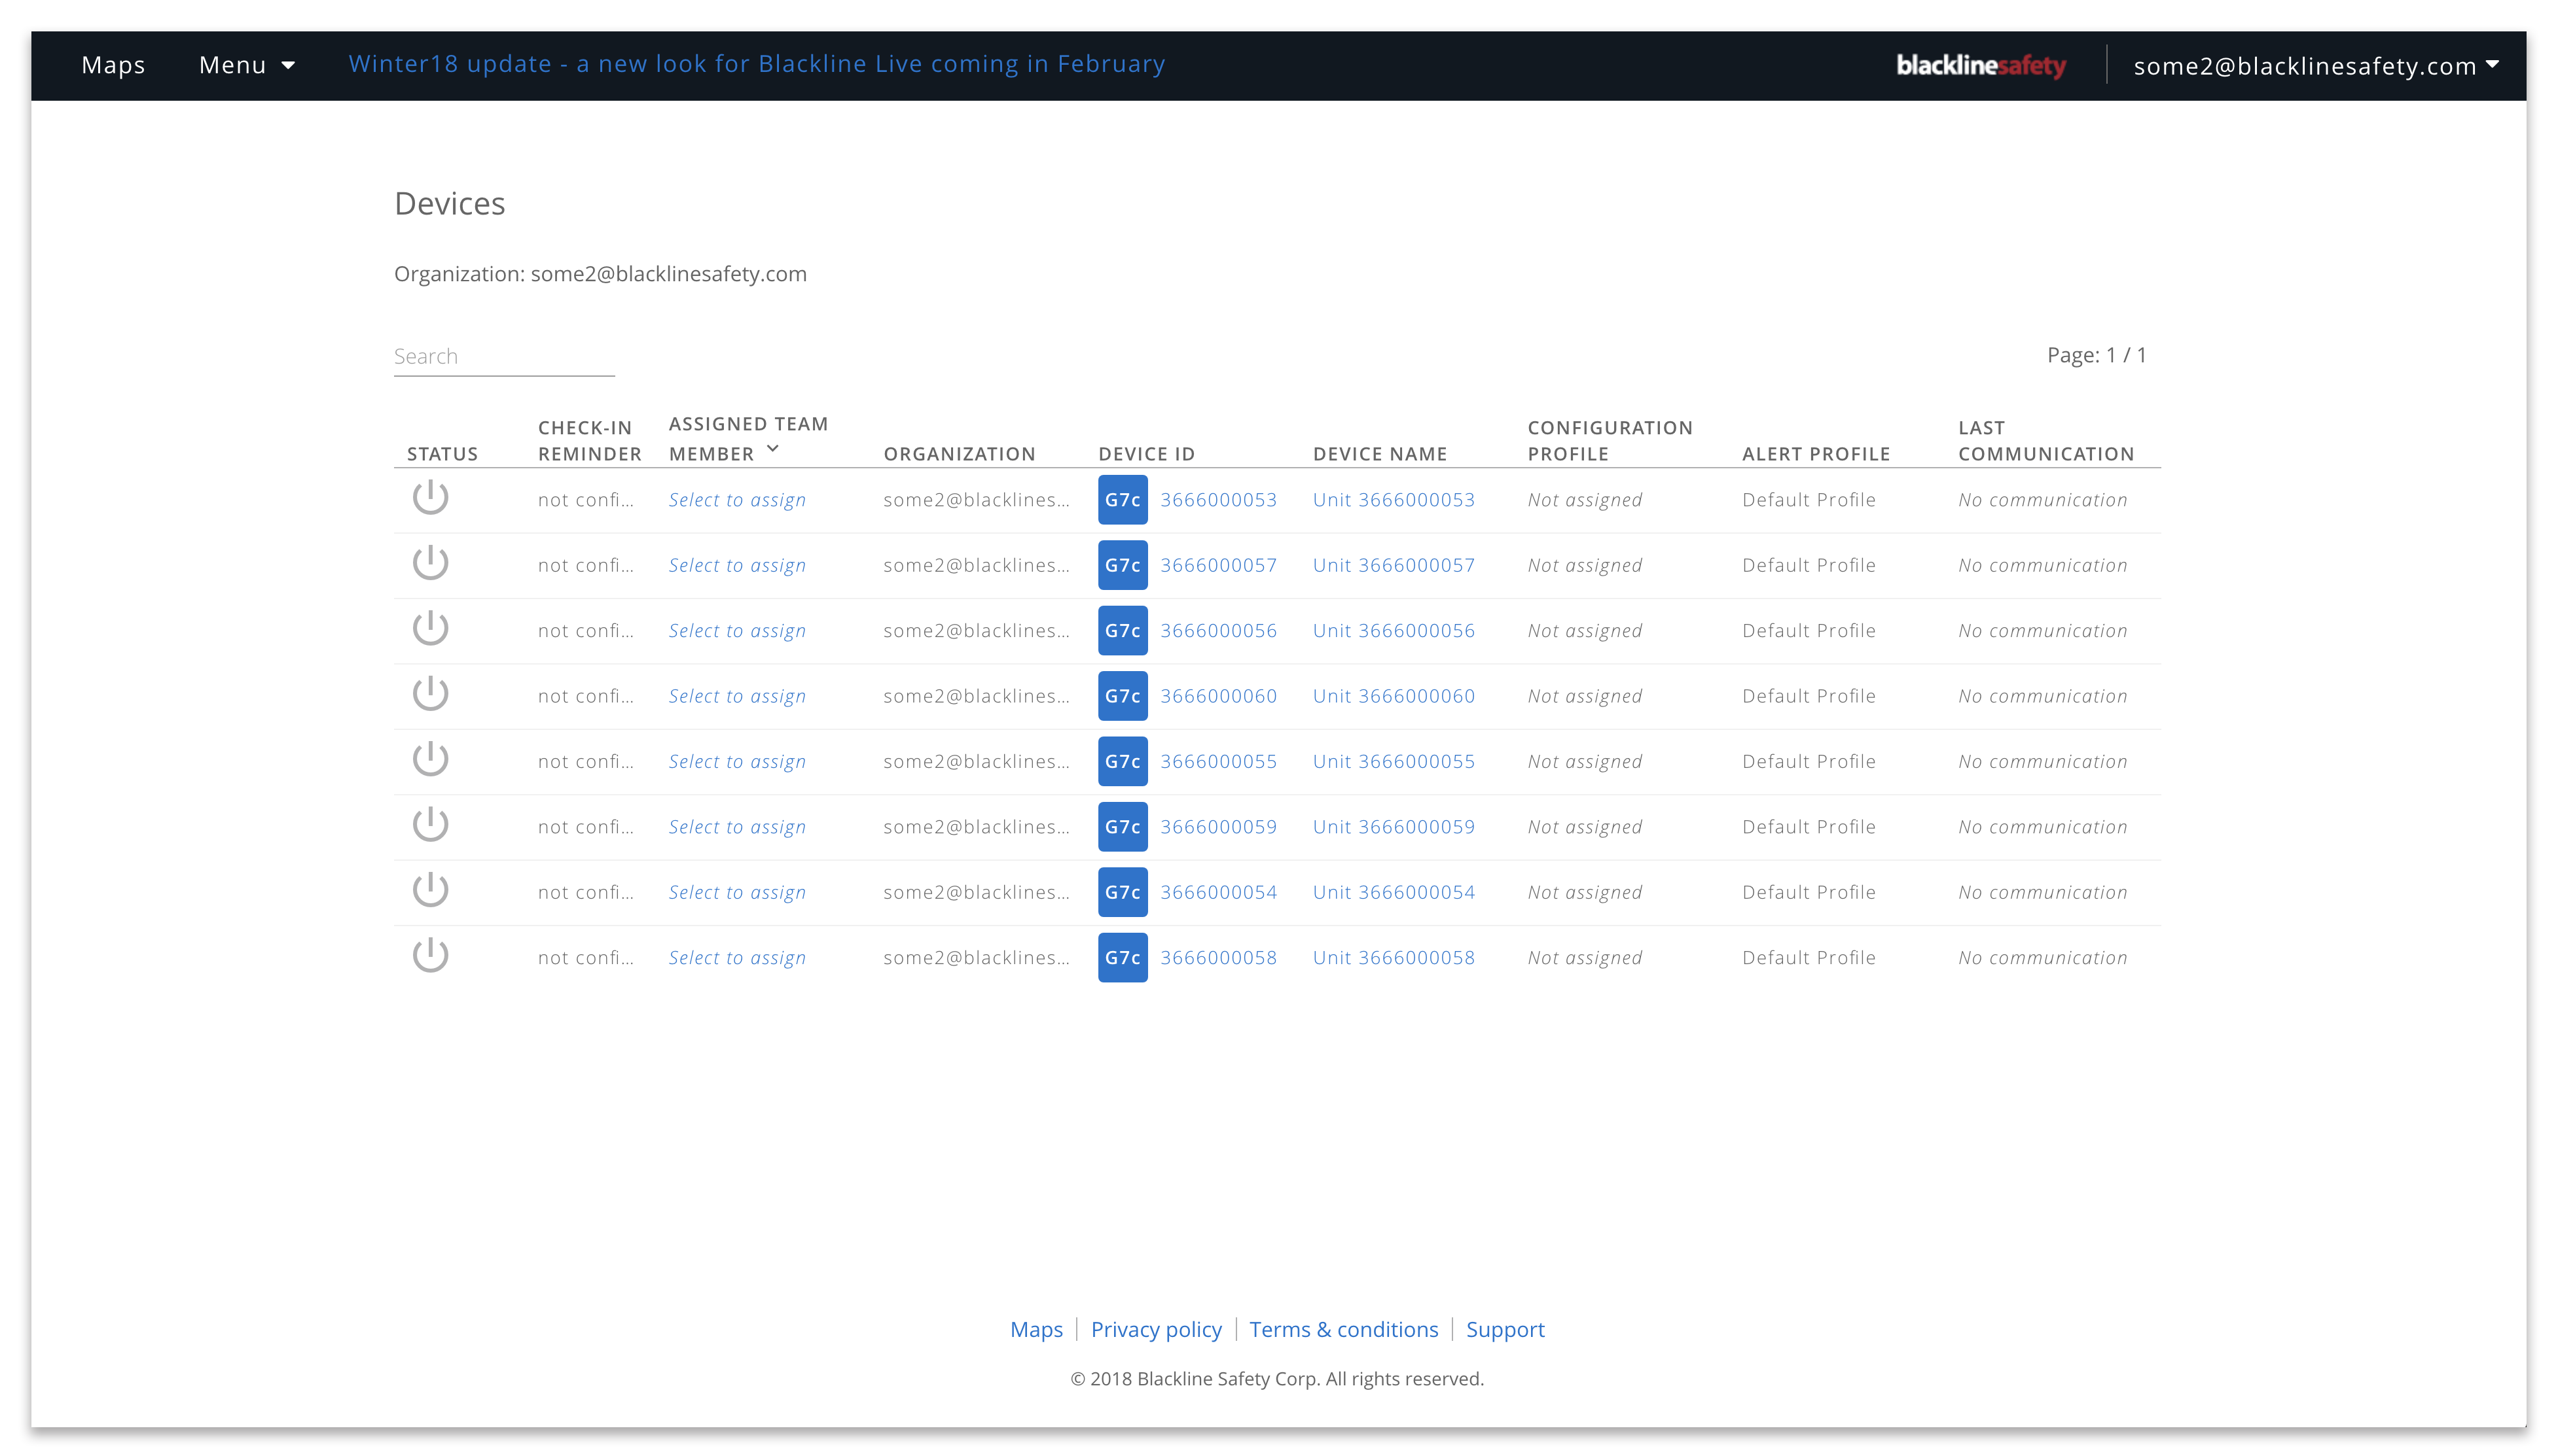Click the Configuration Profile column header

[1610, 440]
